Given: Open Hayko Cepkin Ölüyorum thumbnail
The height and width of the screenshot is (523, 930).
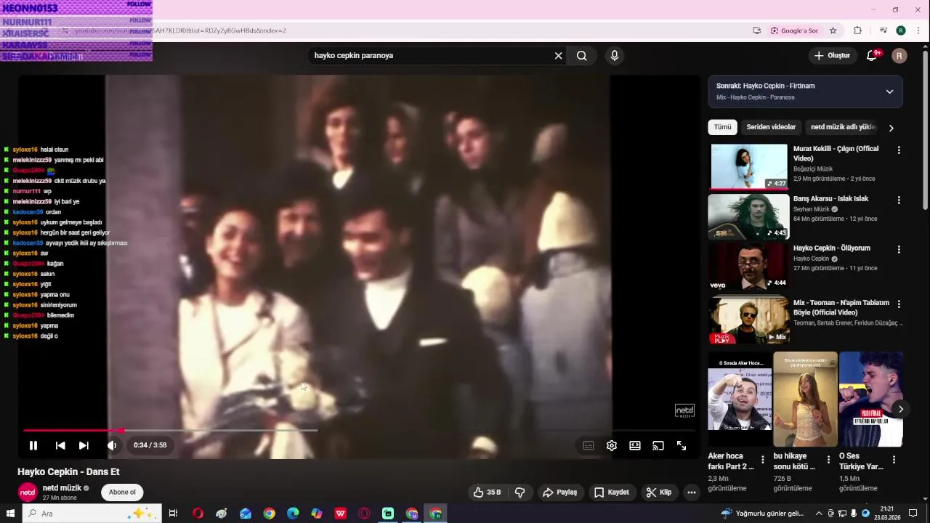Looking at the screenshot, I should pyautogui.click(x=748, y=266).
